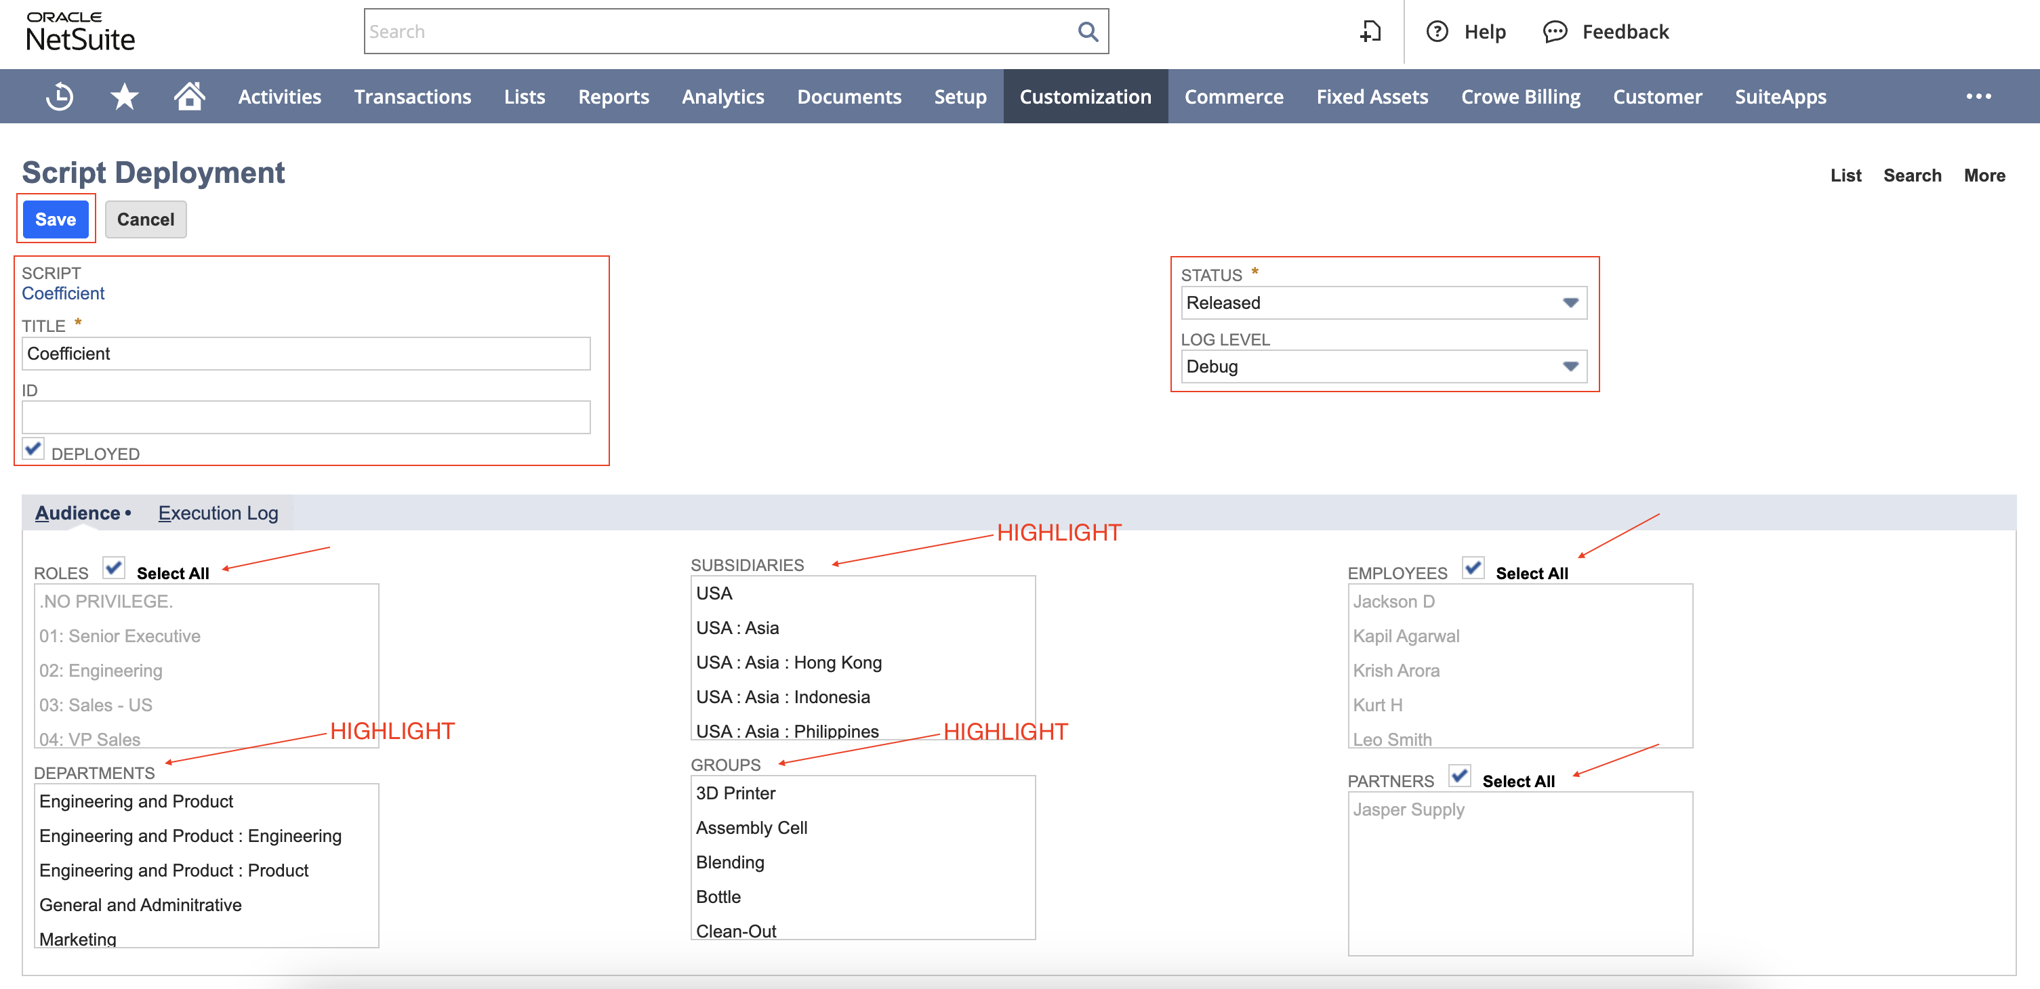Screen dimensions: 2040x989
Task: Open the Fixed Assets menu
Action: pyautogui.click(x=1372, y=97)
